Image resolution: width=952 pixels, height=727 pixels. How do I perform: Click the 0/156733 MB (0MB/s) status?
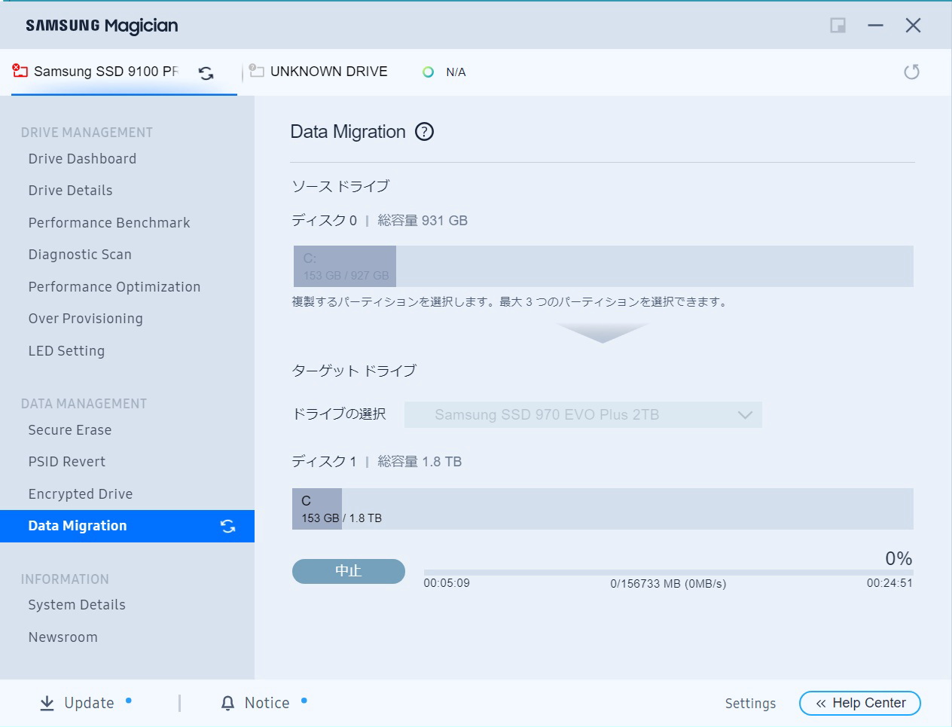[x=668, y=584]
